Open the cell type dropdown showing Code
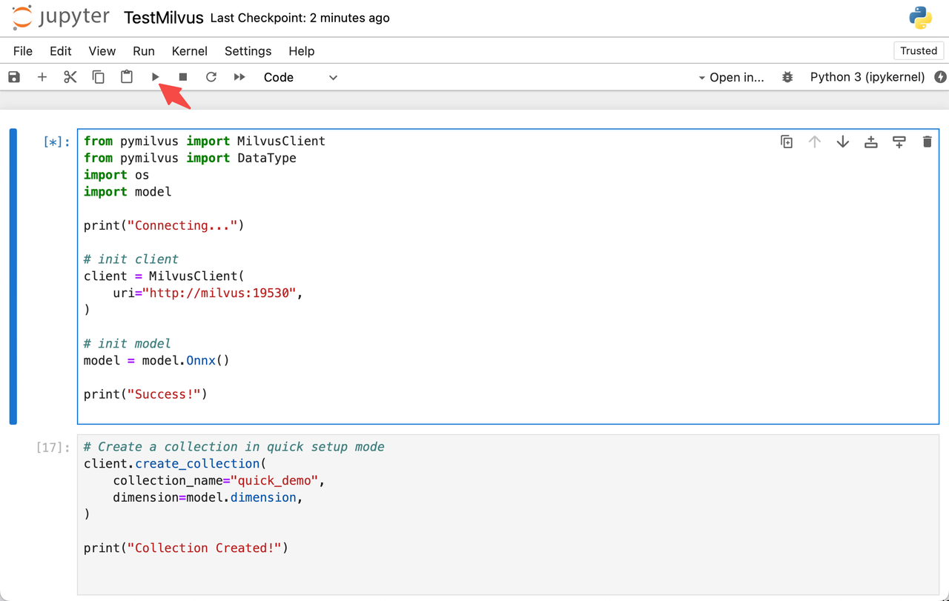Image resolution: width=949 pixels, height=601 pixels. click(300, 77)
